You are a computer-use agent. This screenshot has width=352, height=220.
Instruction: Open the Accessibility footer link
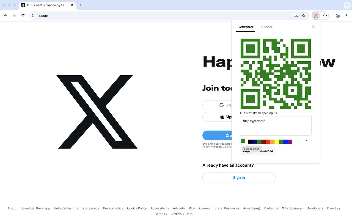[160, 208]
